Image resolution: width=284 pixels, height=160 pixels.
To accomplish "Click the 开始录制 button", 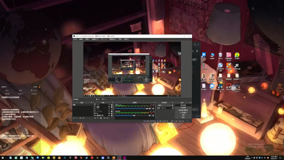I will (x=183, y=108).
